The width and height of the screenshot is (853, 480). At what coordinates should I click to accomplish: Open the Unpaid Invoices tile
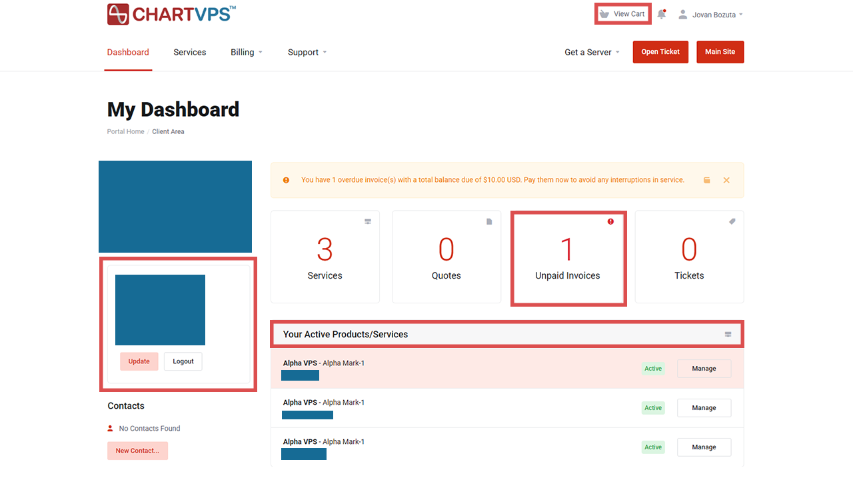(568, 258)
